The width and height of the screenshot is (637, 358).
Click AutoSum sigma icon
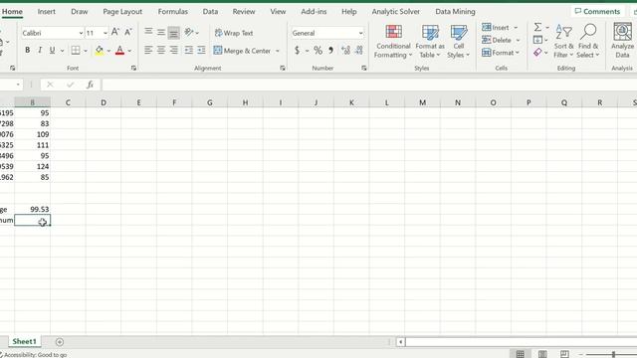[x=537, y=27]
